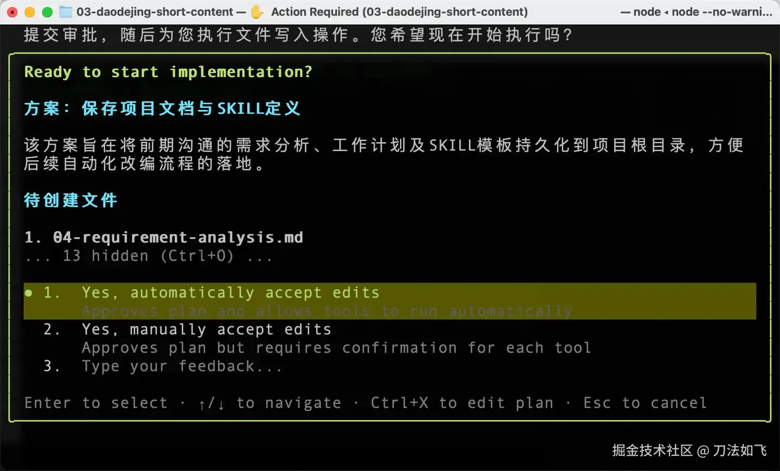Click the '03-daodejing-short-content' title text

pyautogui.click(x=155, y=12)
